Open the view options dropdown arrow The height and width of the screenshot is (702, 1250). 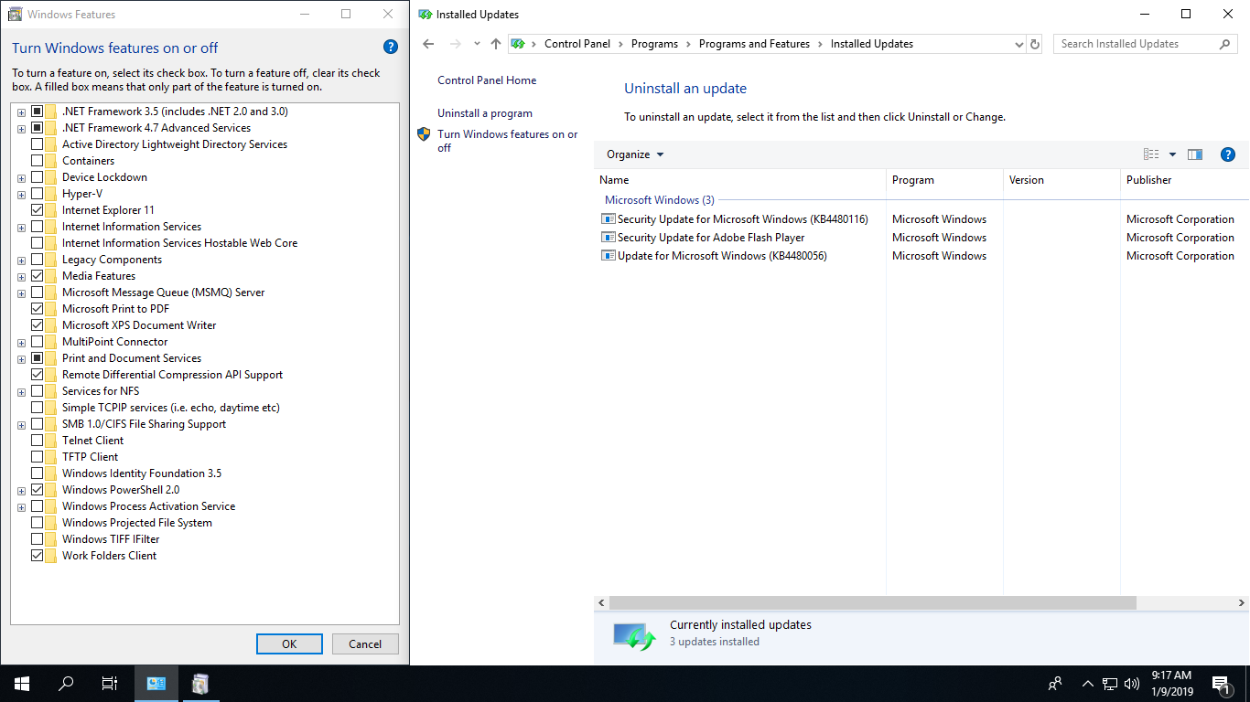[1172, 154]
